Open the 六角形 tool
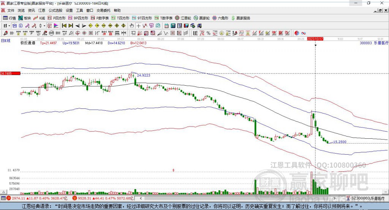 (x=220, y=18)
